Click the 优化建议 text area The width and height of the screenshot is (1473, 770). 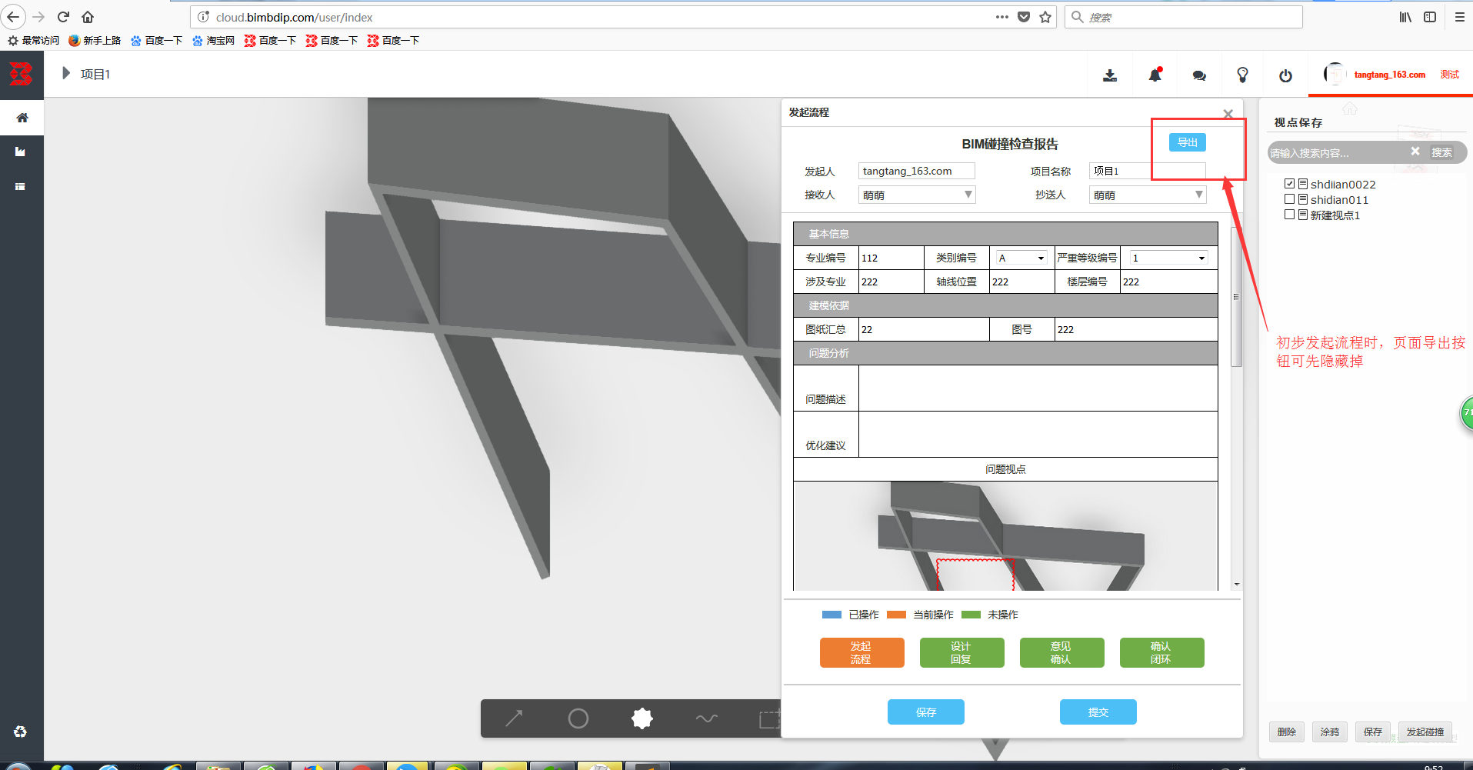coord(1038,435)
